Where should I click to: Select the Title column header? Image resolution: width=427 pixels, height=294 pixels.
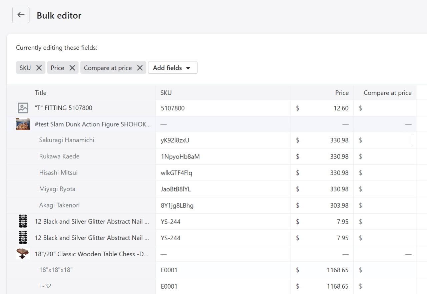point(40,93)
